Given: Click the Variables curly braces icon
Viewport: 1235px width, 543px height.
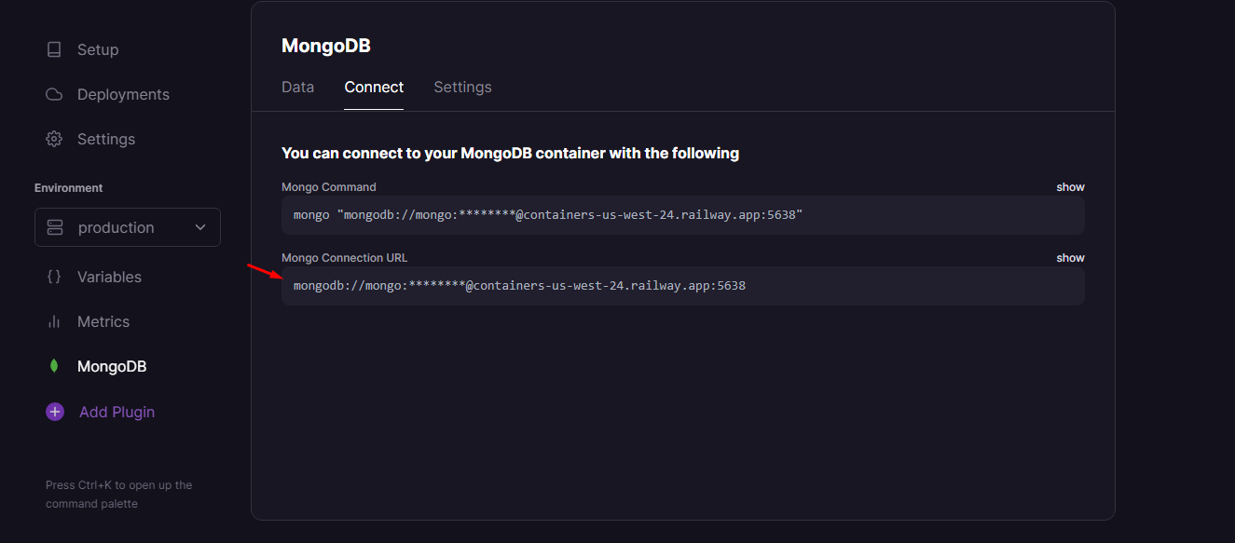Looking at the screenshot, I should 54,277.
